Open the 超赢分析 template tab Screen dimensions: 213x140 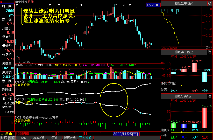point(70,138)
